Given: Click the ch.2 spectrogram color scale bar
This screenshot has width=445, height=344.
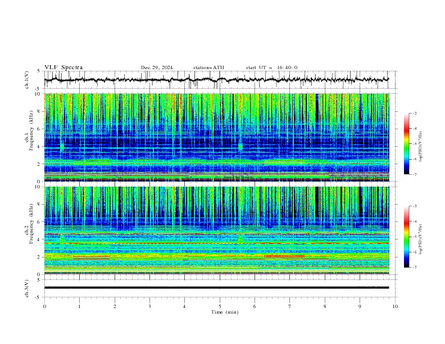Looking at the screenshot, I should 407,237.
